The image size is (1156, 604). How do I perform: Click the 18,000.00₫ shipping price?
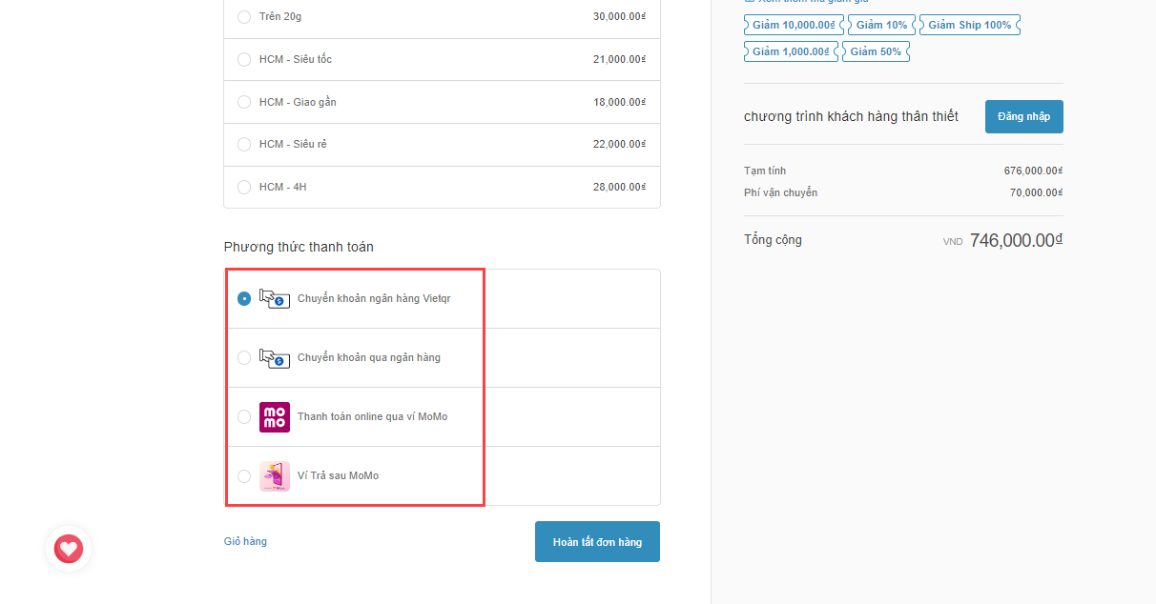pyautogui.click(x=620, y=102)
